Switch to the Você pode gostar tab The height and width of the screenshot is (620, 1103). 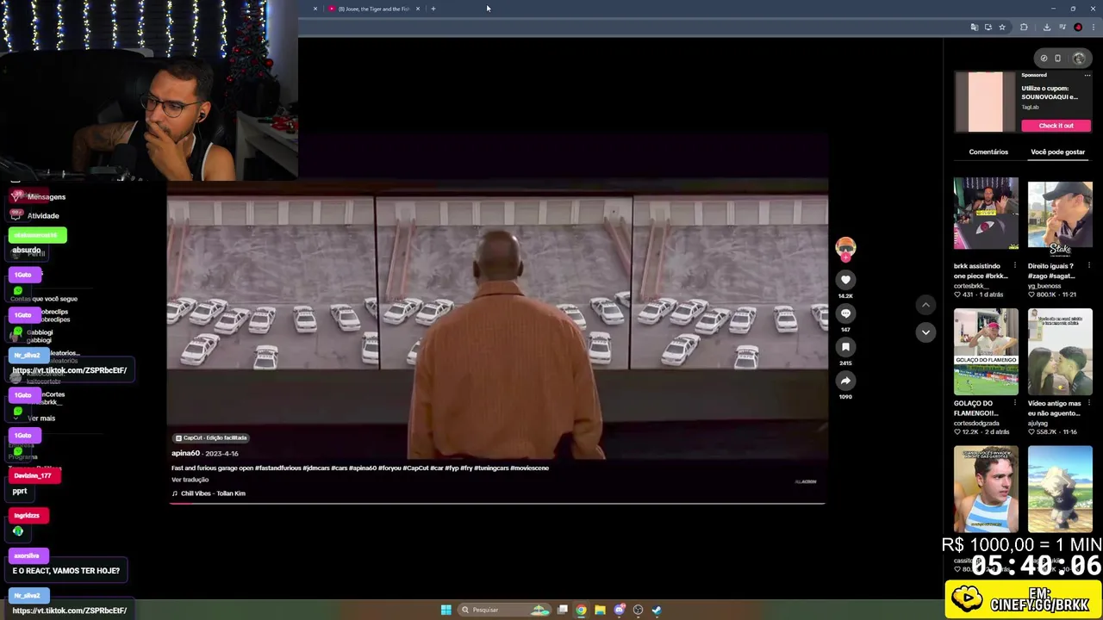[1057, 152]
